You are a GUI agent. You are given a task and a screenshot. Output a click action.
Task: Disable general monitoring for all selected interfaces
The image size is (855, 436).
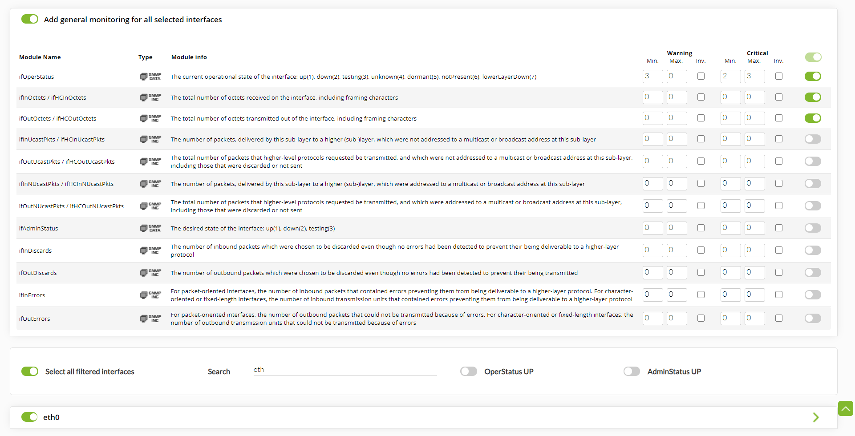(x=30, y=19)
